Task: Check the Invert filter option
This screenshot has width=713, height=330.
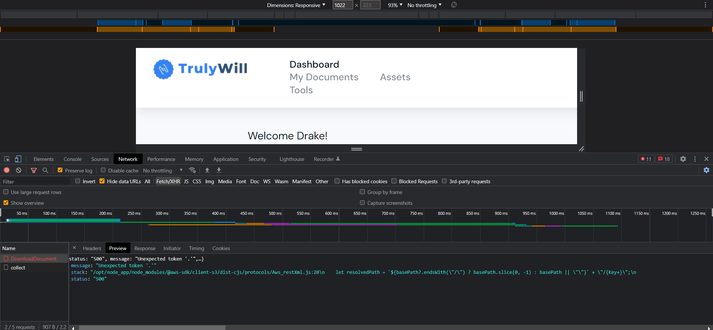Action: coord(78,181)
